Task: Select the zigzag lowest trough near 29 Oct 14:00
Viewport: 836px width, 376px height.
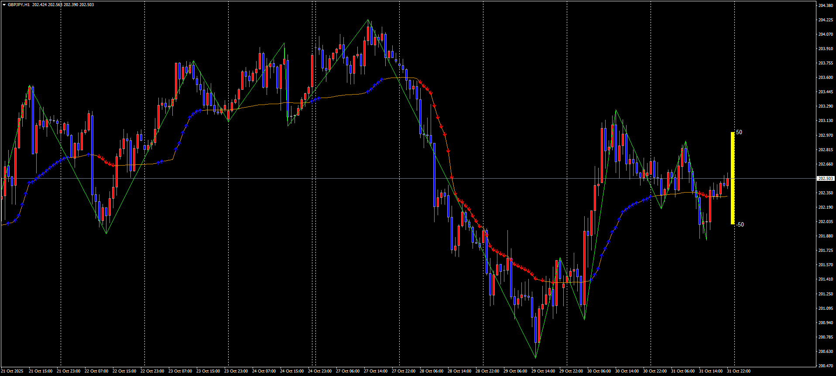Action: point(535,358)
